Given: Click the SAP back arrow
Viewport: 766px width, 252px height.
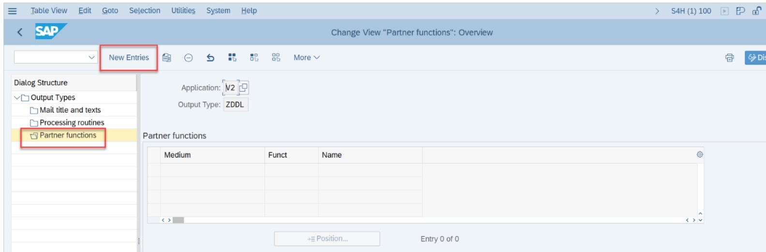Looking at the screenshot, I should tap(20, 32).
